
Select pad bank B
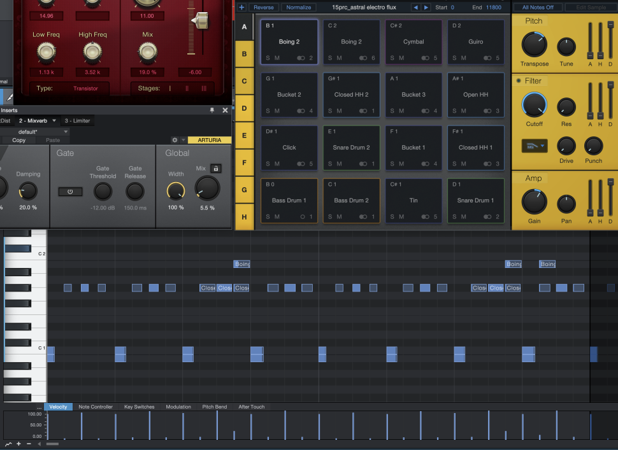pyautogui.click(x=244, y=54)
